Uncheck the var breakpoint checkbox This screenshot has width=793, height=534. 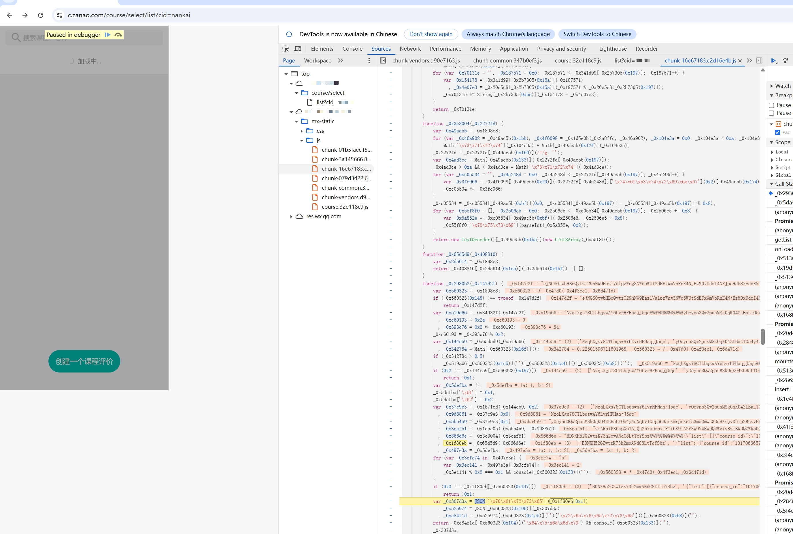coord(777,132)
